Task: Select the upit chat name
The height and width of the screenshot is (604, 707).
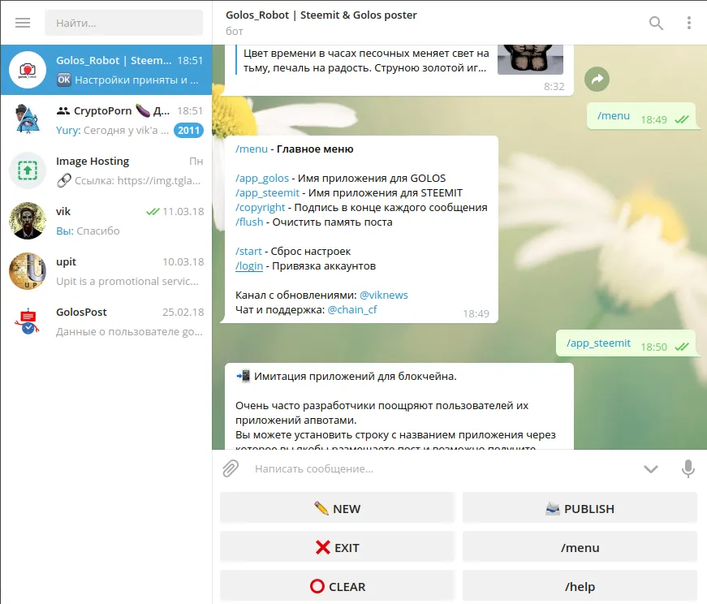Action: 66,262
